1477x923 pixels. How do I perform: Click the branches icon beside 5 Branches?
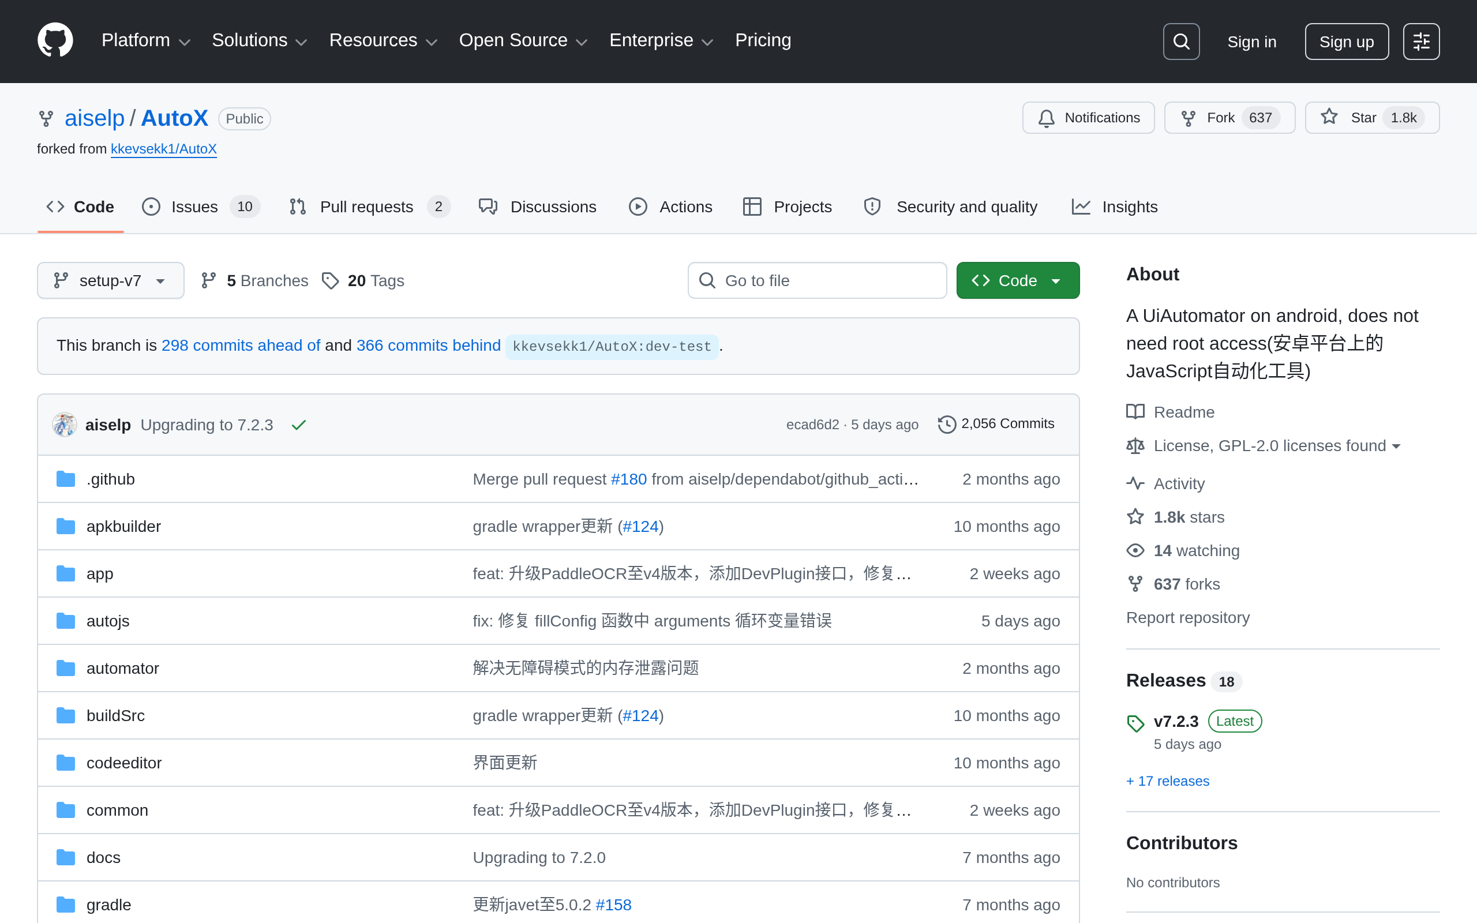[209, 280]
